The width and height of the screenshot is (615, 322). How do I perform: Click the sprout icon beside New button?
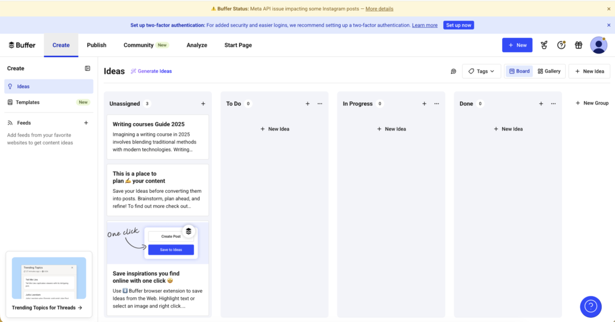(x=544, y=45)
